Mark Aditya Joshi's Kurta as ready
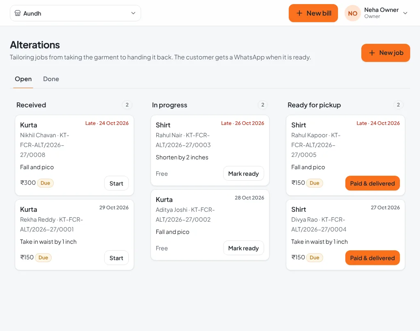The height and width of the screenshot is (331, 420). coord(243,248)
